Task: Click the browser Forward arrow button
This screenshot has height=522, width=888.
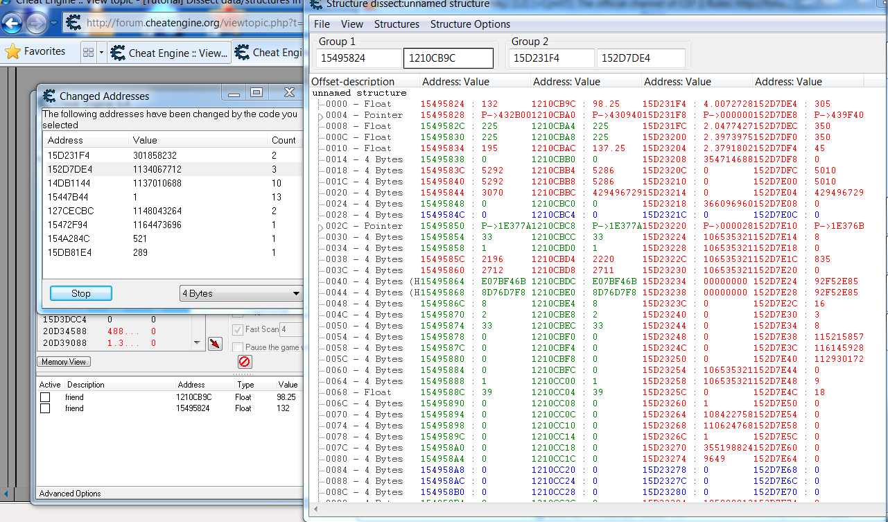Action: [x=37, y=24]
